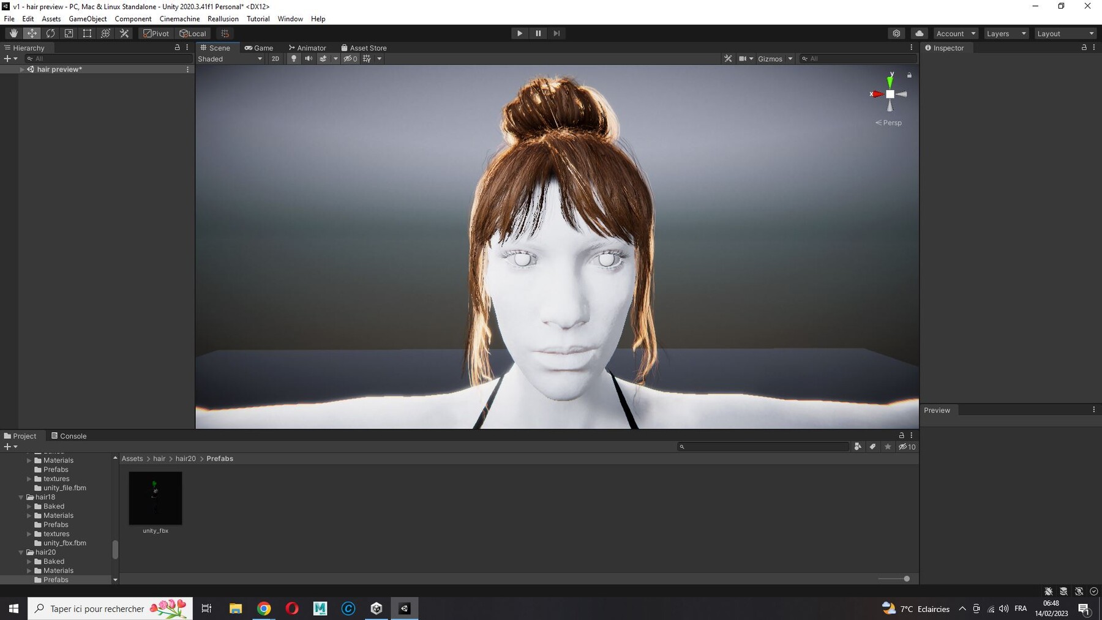Open the grid settings dropdown arrow
The width and height of the screenshot is (1102, 620).
(380, 59)
